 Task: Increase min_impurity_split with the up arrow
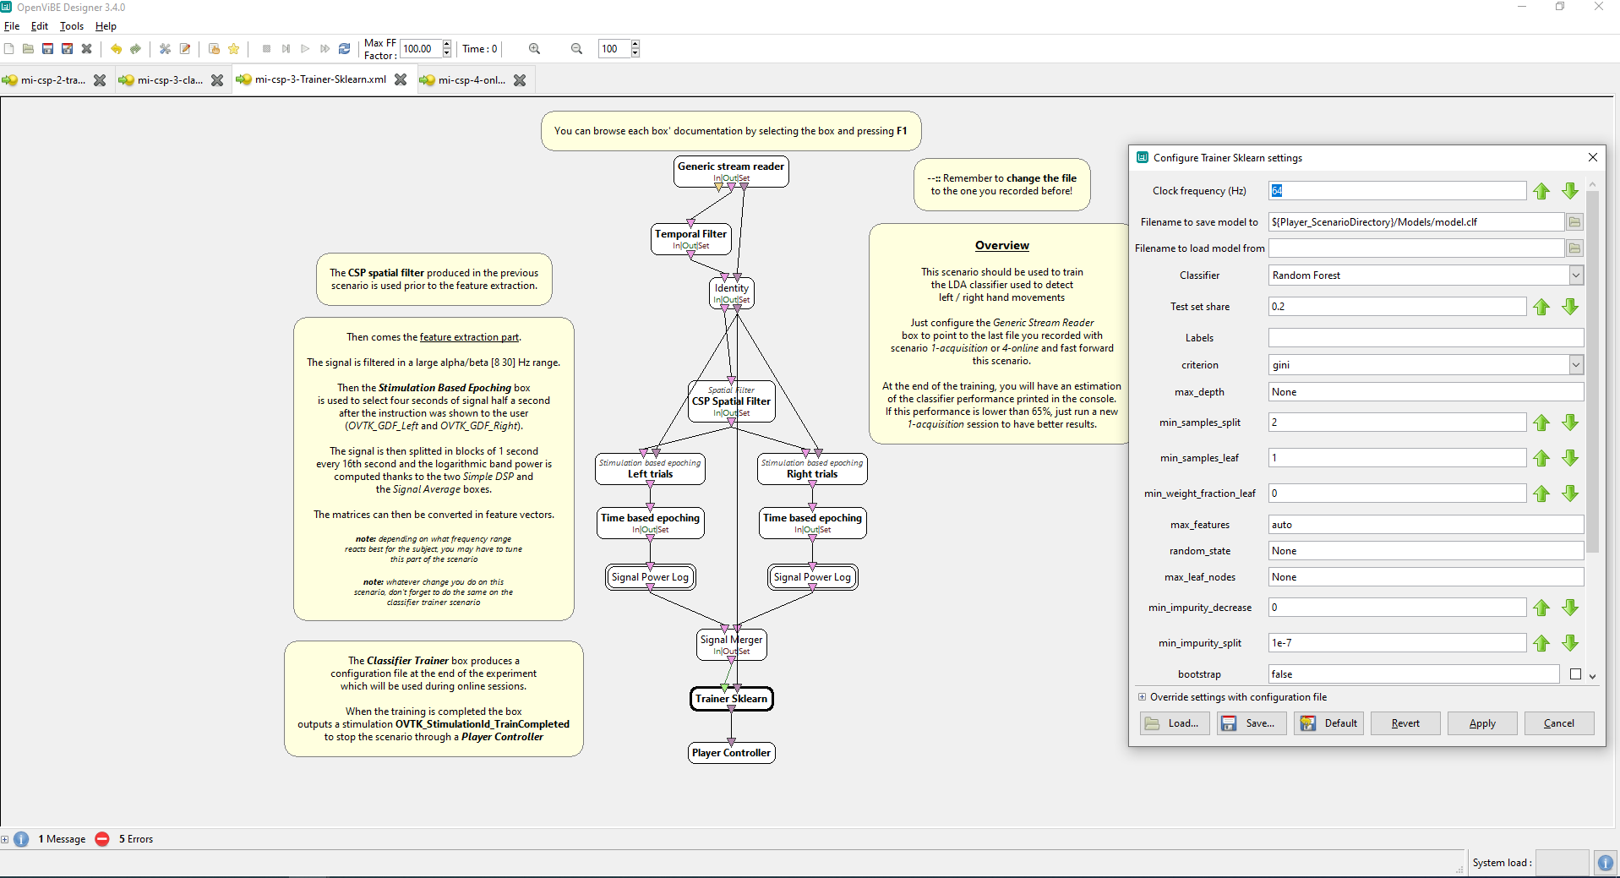[1541, 643]
